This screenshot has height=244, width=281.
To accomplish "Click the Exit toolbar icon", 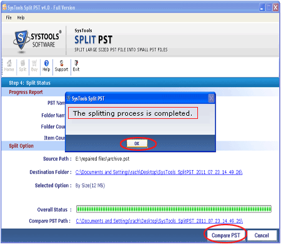I will [76, 66].
